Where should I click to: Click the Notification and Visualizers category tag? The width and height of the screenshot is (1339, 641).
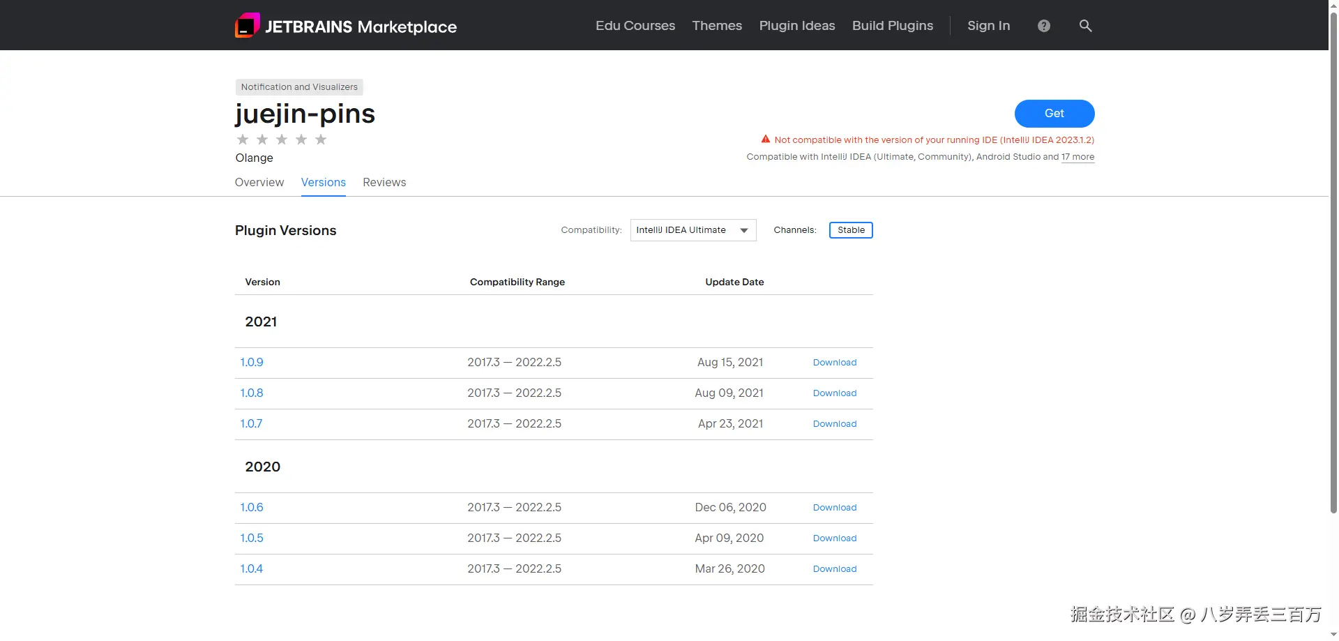299,87
